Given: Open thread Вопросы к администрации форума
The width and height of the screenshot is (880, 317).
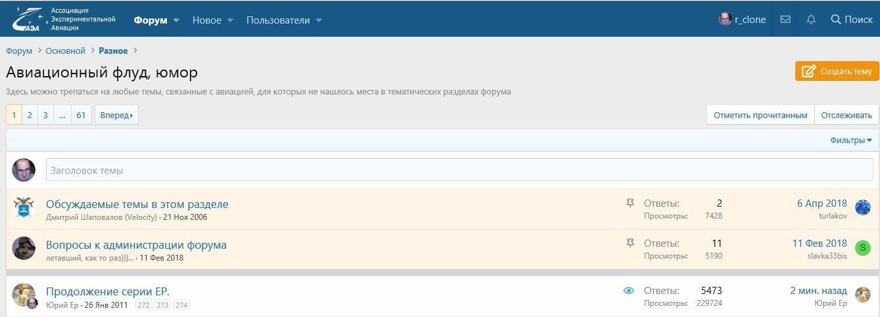Looking at the screenshot, I should click(136, 245).
